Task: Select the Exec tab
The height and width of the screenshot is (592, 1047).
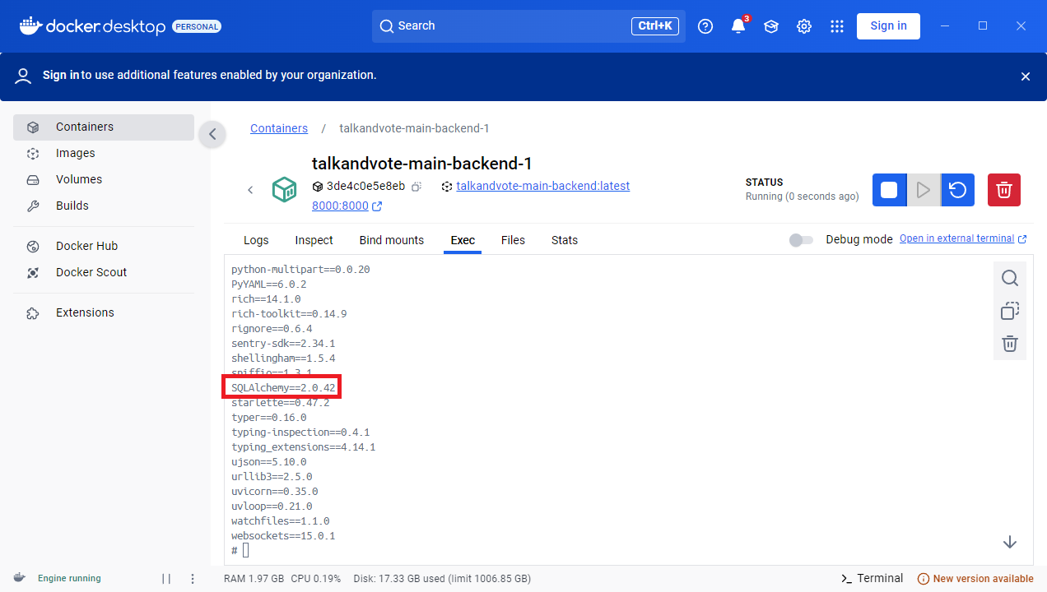Action: click(x=463, y=240)
